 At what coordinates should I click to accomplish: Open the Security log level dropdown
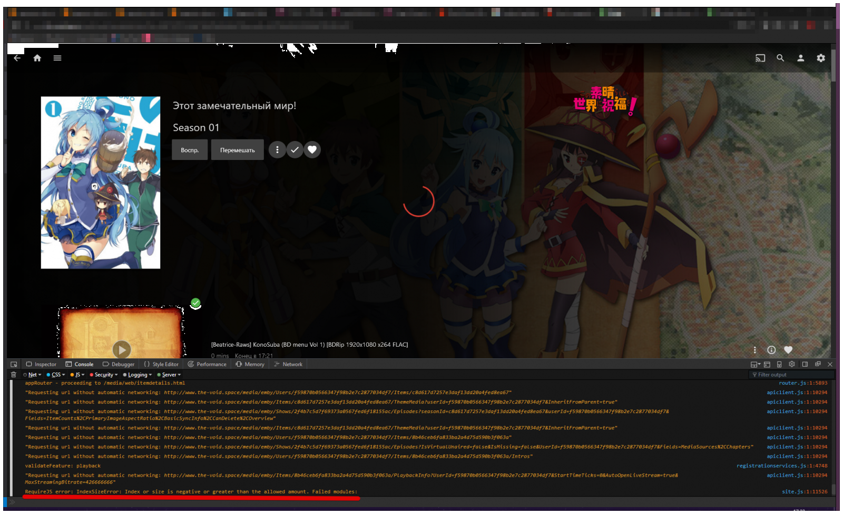(103, 374)
